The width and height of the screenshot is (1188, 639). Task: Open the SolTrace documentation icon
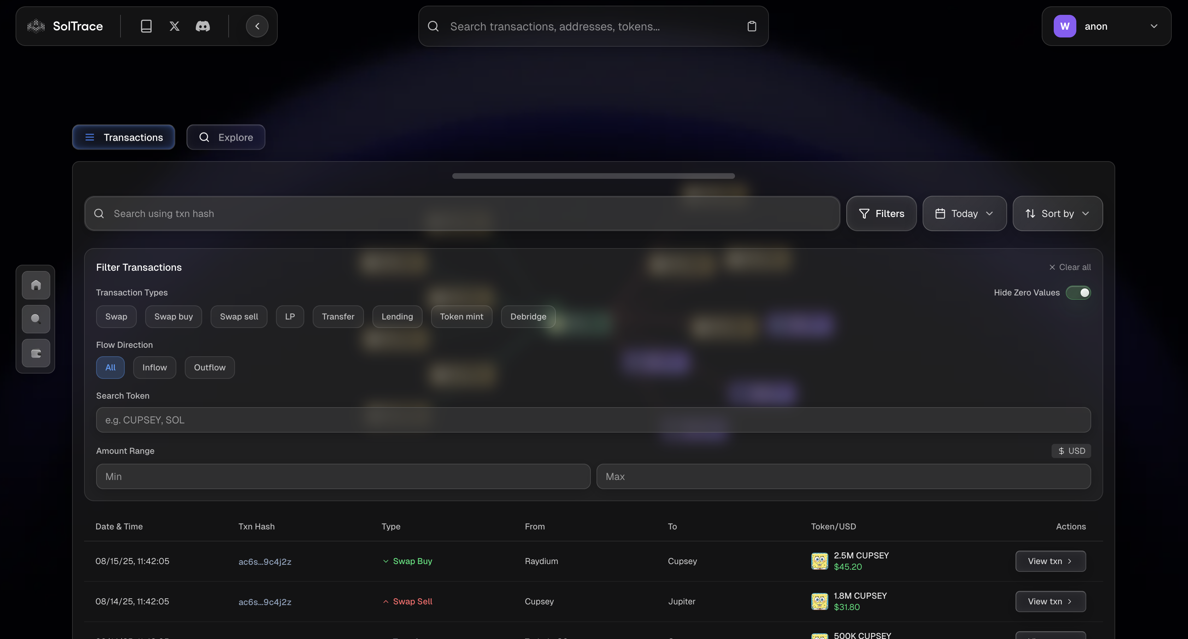coord(146,26)
